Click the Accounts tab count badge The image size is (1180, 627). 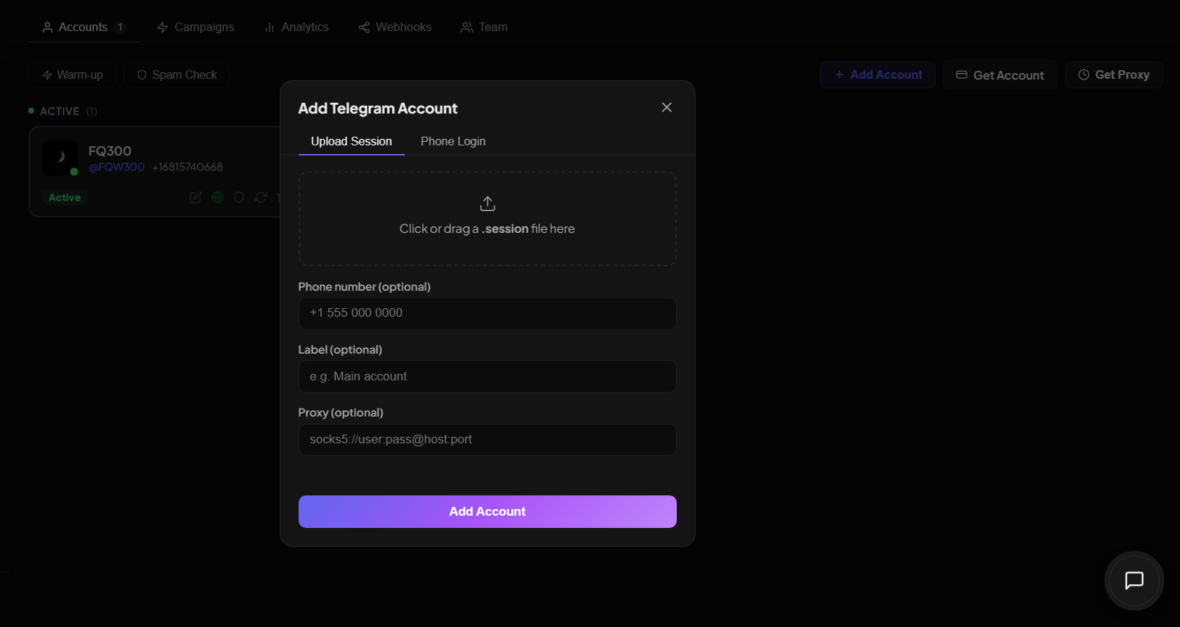click(120, 27)
